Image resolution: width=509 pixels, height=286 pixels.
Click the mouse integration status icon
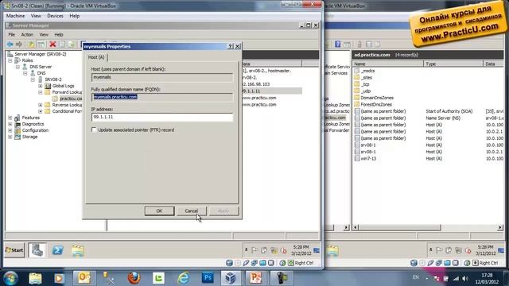pos(282,263)
